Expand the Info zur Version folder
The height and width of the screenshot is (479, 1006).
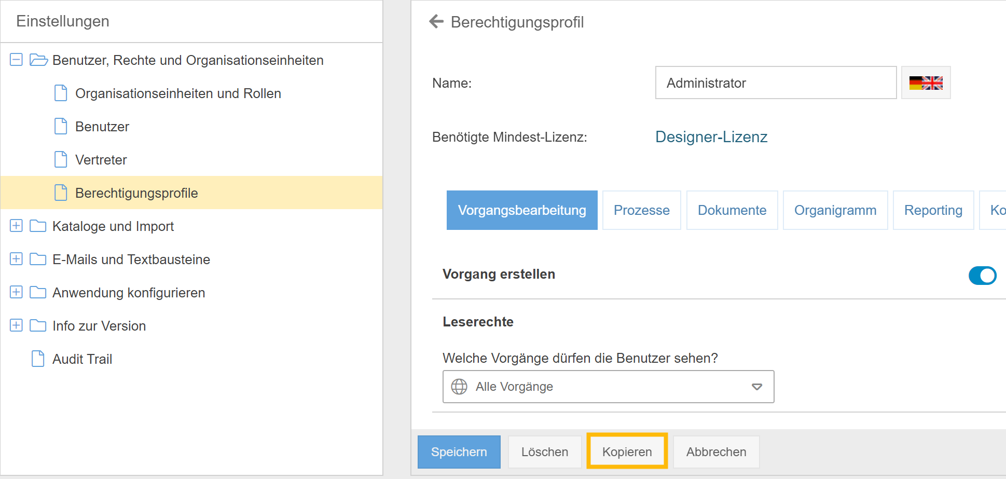tap(16, 325)
